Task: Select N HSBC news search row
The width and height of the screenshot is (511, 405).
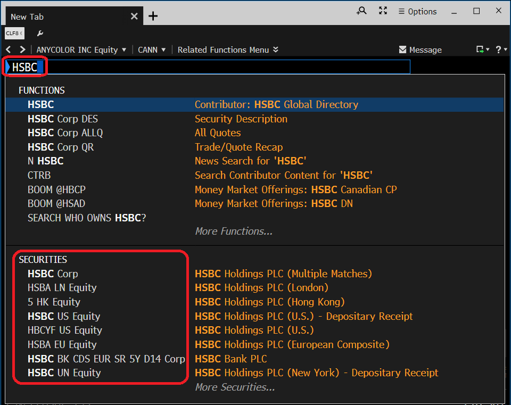Action: point(254,161)
